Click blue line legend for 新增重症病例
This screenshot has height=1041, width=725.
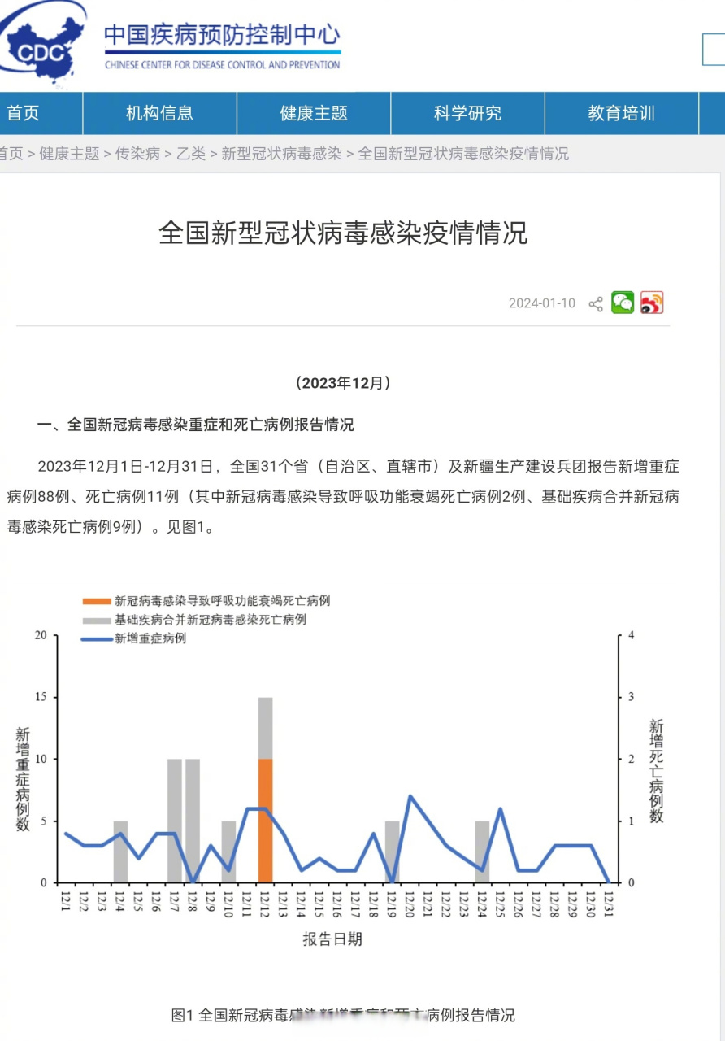[x=96, y=638]
